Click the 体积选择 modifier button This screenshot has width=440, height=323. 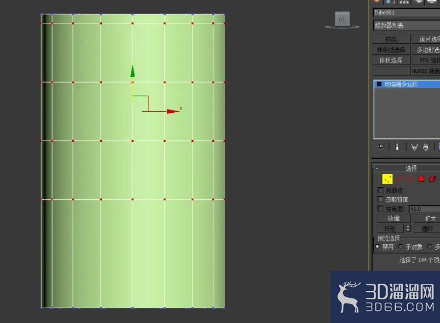[x=391, y=60]
